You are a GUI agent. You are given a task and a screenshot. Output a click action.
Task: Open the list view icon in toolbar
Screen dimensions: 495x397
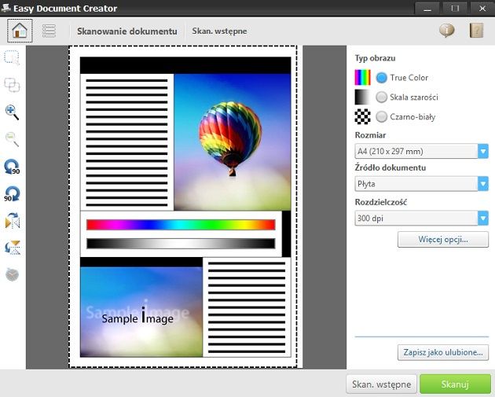tap(49, 31)
